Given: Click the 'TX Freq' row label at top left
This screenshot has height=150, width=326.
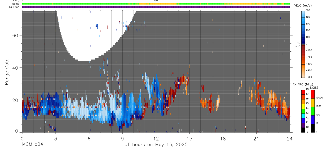Looking at the screenshot, I should coord(14,7).
